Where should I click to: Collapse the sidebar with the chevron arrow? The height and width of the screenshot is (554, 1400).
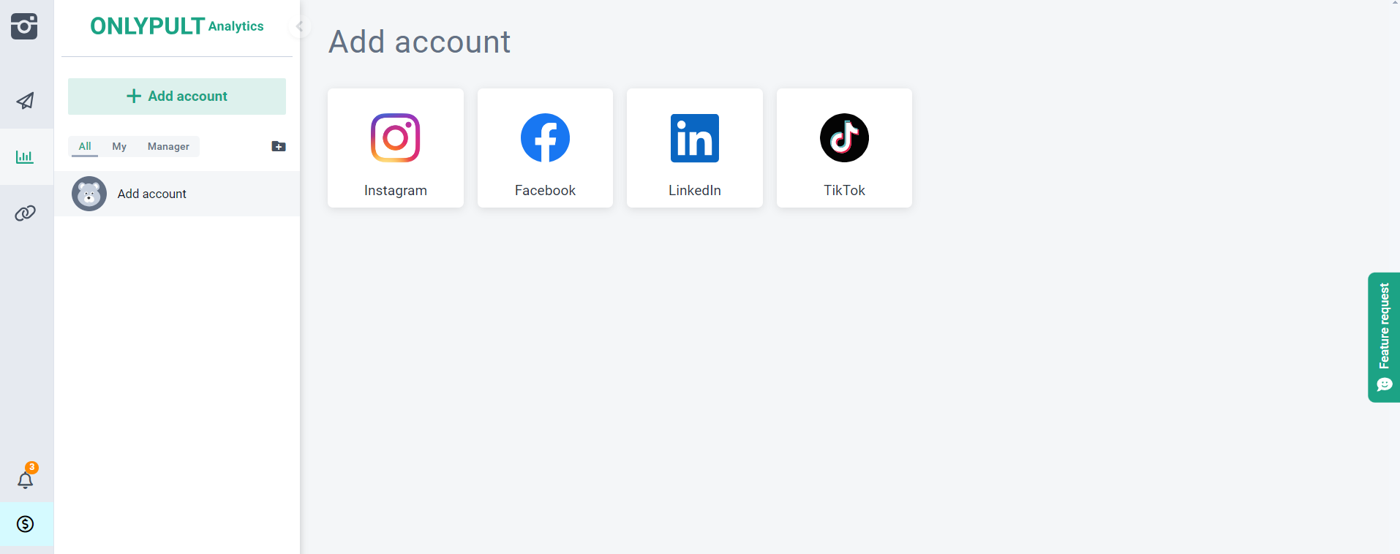click(x=299, y=27)
